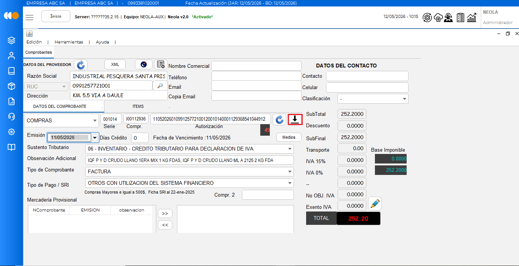Click the pencil edit icon beside Exento IVA
This screenshot has width=519, height=266.
[x=375, y=204]
